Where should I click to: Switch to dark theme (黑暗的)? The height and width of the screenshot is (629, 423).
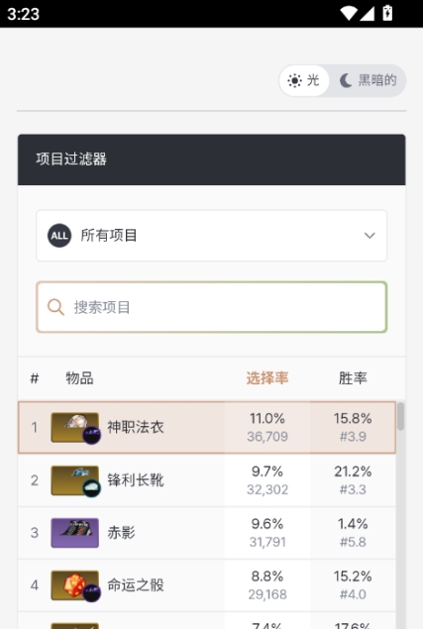coord(368,80)
